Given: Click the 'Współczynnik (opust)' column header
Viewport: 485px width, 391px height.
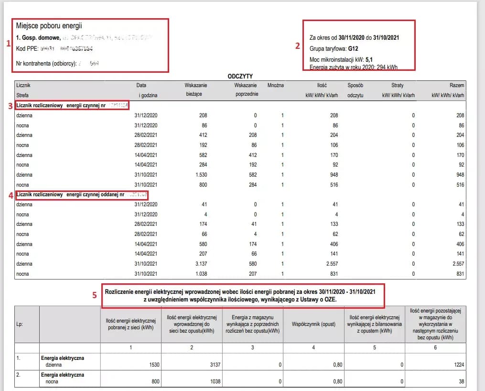Looking at the screenshot, I should pyautogui.click(x=313, y=324).
